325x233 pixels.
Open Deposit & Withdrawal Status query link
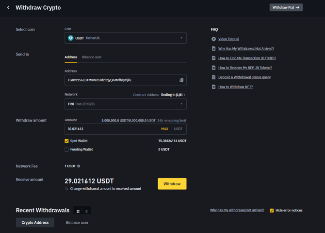coord(244,77)
